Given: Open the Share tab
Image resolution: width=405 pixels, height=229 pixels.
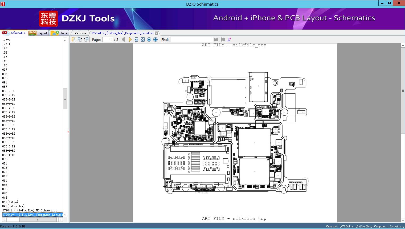Looking at the screenshot, I should [60, 33].
